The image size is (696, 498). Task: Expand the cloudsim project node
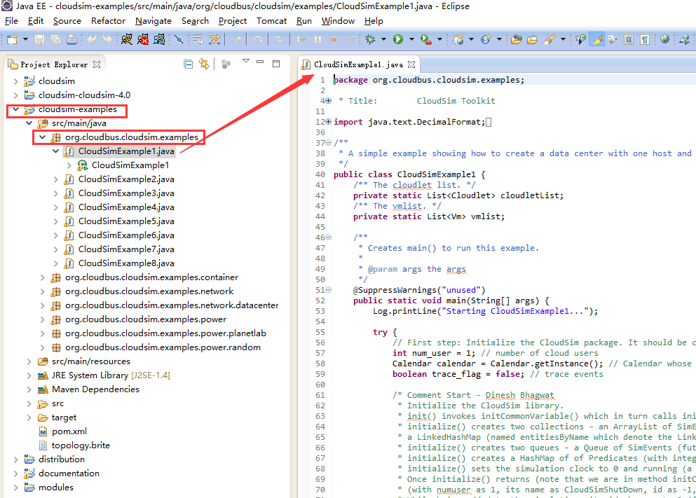point(16,81)
